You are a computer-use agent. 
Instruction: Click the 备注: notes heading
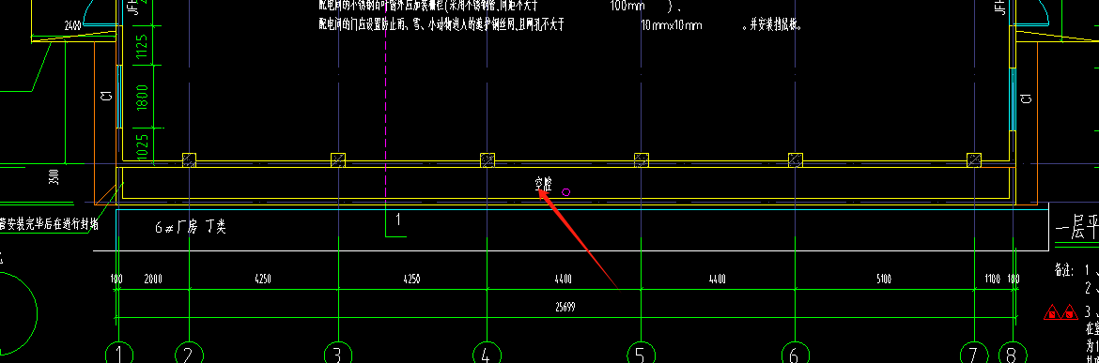tap(1063, 269)
